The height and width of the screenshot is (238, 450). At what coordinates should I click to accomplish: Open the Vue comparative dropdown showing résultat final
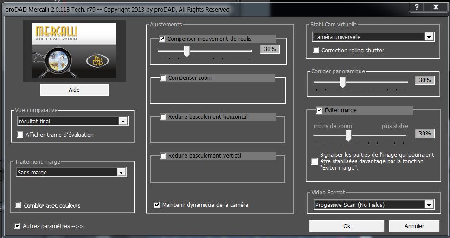coord(73,121)
